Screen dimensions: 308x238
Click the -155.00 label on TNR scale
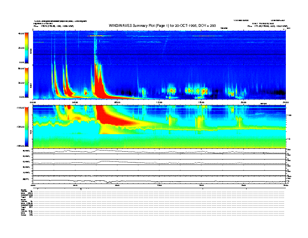[20, 146]
